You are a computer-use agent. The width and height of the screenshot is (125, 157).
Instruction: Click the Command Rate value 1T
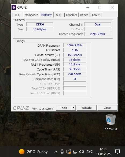coord(75,79)
